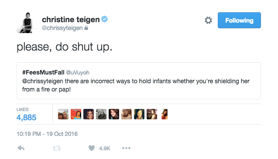The width and height of the screenshot is (278, 159).
Task: Click the reply arrow icon
Action: pyautogui.click(x=21, y=148)
